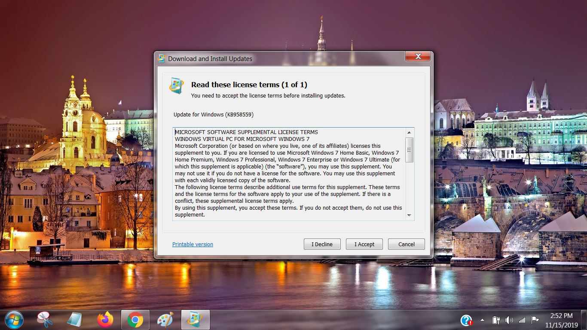Image resolution: width=587 pixels, height=330 pixels.
Task: Open the Action Center flag icon
Action: (x=535, y=320)
